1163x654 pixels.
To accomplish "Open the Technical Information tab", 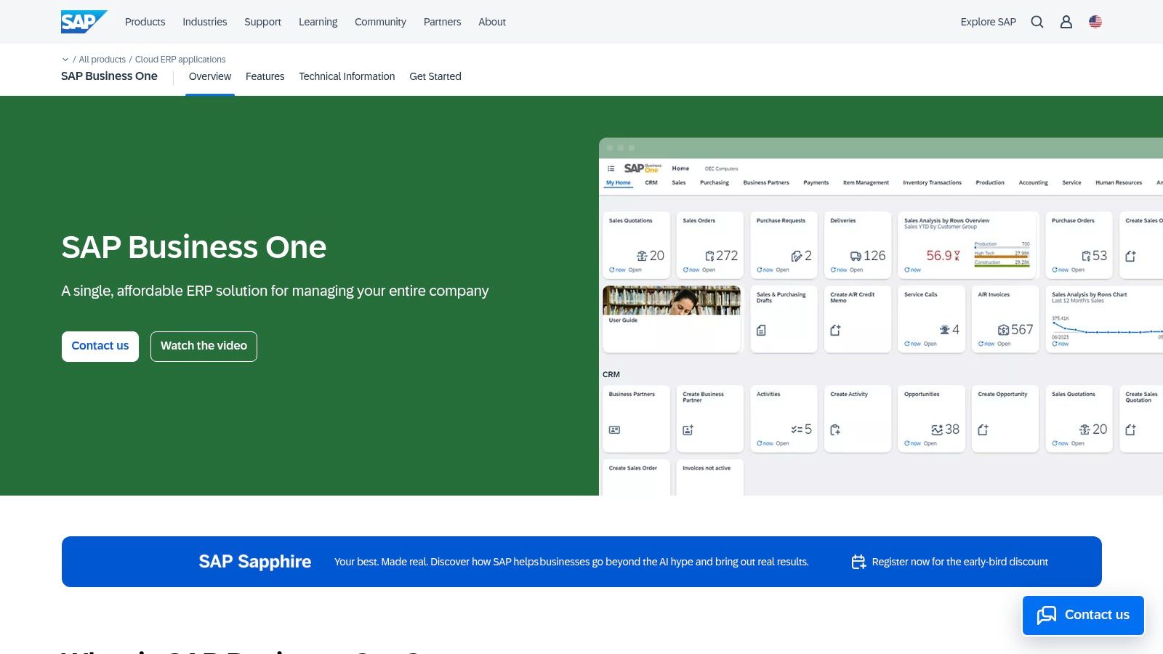I will tap(347, 76).
